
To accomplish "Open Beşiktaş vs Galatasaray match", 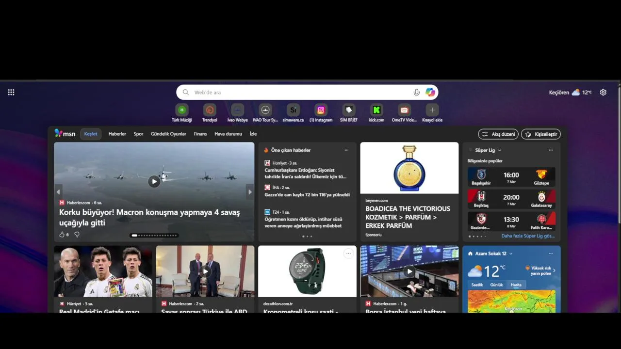I will pyautogui.click(x=511, y=199).
